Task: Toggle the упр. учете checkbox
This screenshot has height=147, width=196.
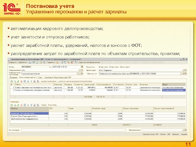Action: 100,67
